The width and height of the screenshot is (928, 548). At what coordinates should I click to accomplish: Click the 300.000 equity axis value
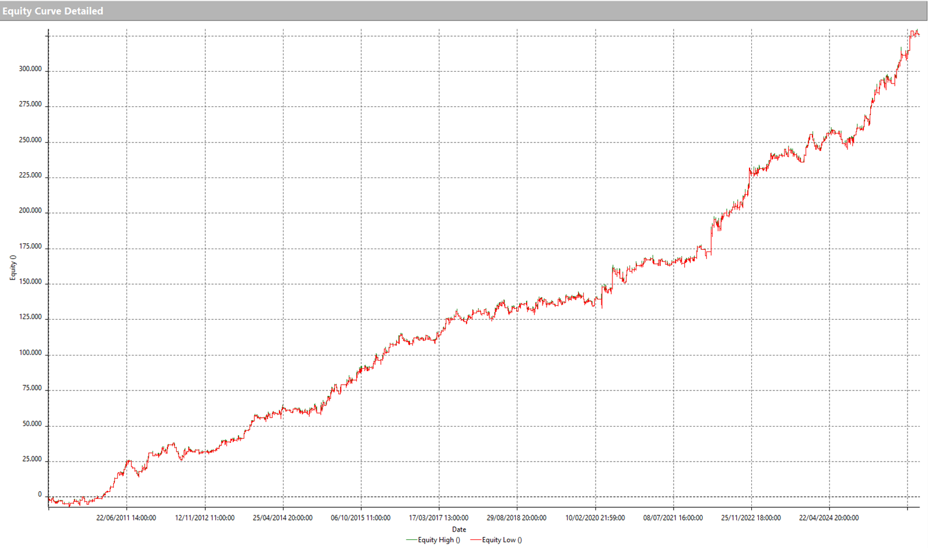pyautogui.click(x=30, y=69)
